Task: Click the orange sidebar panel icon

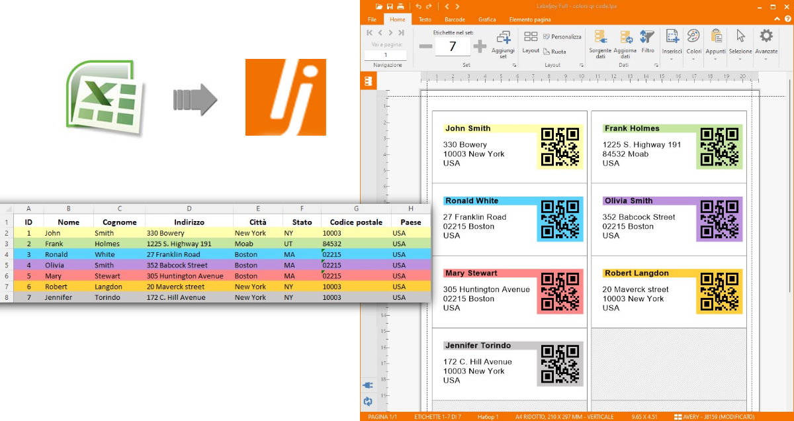Action: pos(369,81)
